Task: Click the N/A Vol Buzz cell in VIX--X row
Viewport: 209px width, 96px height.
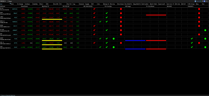Action: (x=31, y=43)
